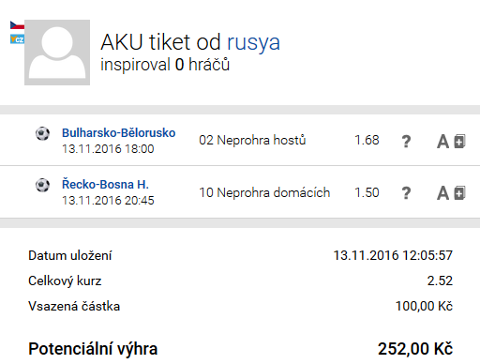Click the soccer ball icon for Bulharsko-Bělorusko
Viewport: 480px width, 364px height.
pyautogui.click(x=42, y=133)
